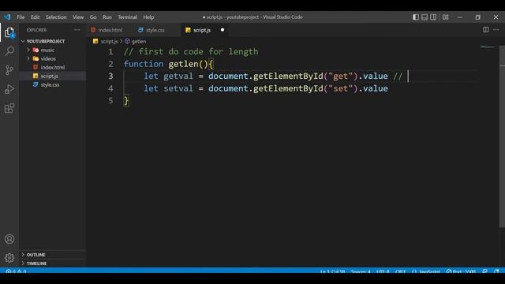
Task: Open the Source Control view
Action: click(x=9, y=70)
